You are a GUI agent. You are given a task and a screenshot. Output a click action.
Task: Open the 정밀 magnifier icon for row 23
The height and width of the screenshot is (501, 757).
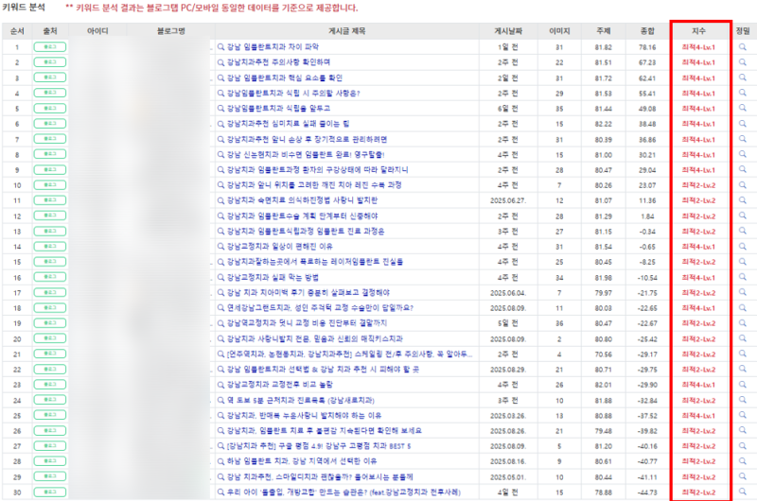[743, 385]
